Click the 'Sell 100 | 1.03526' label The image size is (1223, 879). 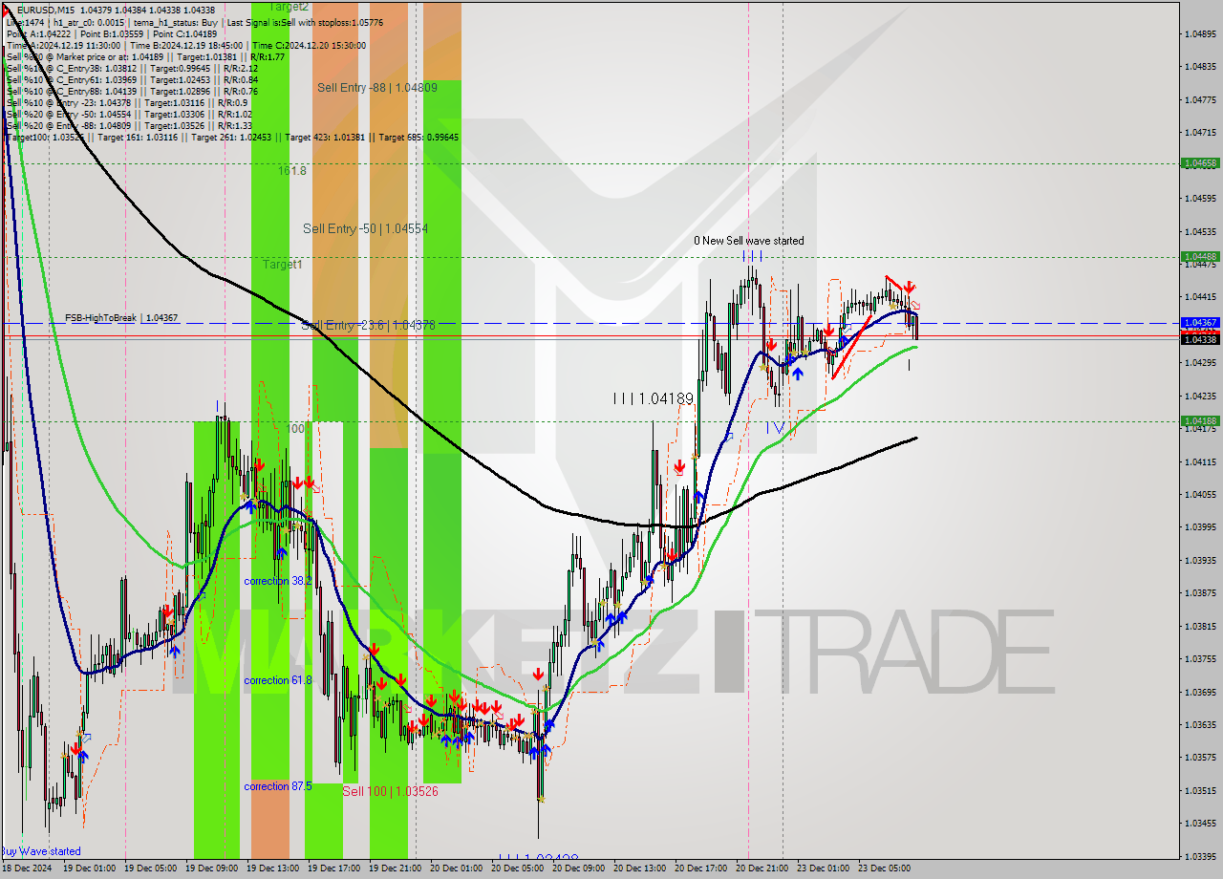coord(390,791)
